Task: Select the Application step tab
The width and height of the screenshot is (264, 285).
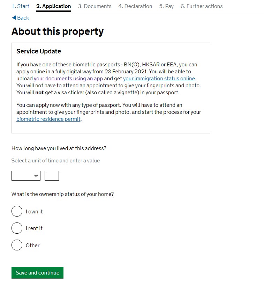Action: (53, 6)
